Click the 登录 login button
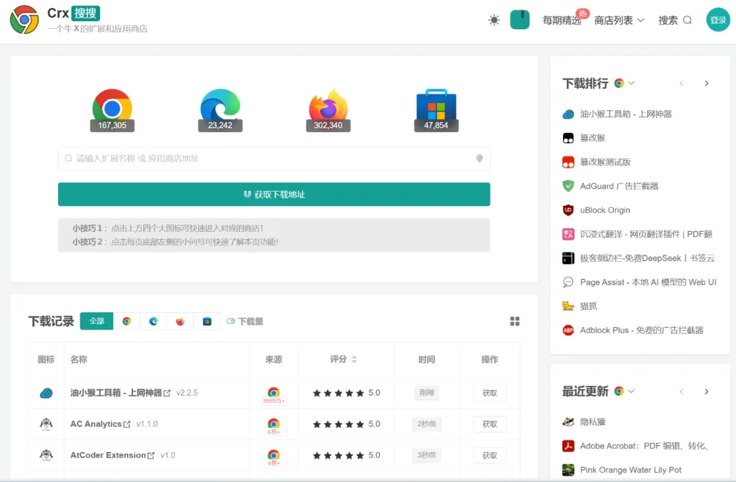Screen dimensions: 736x482 [718, 20]
